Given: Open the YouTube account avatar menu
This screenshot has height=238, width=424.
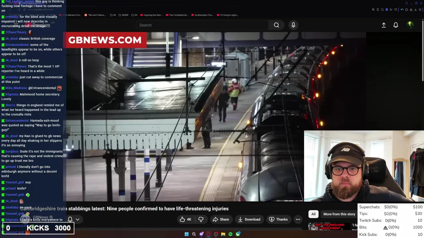Looking at the screenshot, I should click(410, 25).
